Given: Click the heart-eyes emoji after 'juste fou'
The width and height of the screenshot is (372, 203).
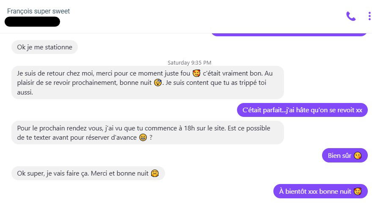Looking at the screenshot, I should 196,73.
